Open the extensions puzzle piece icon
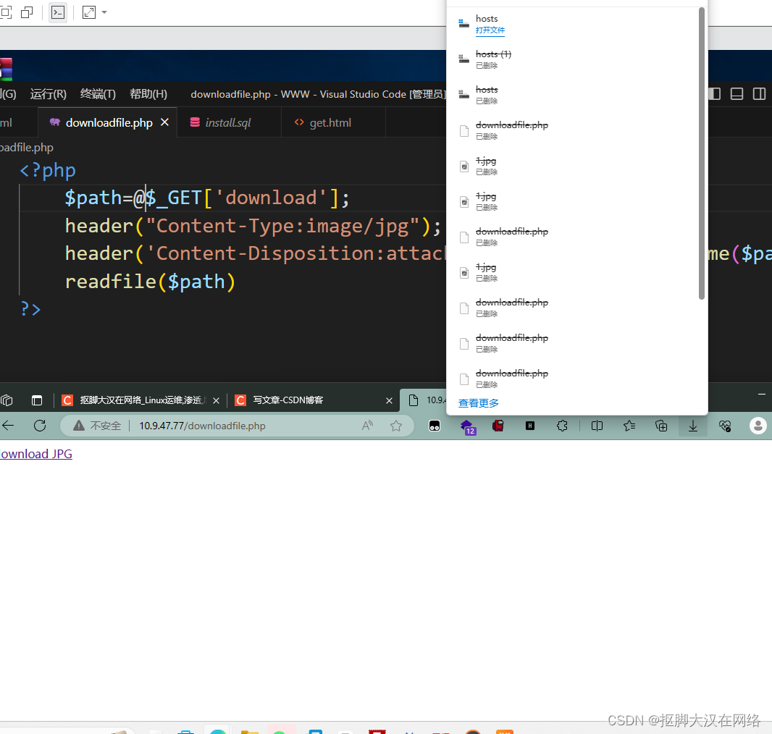The width and height of the screenshot is (772, 734). [562, 426]
